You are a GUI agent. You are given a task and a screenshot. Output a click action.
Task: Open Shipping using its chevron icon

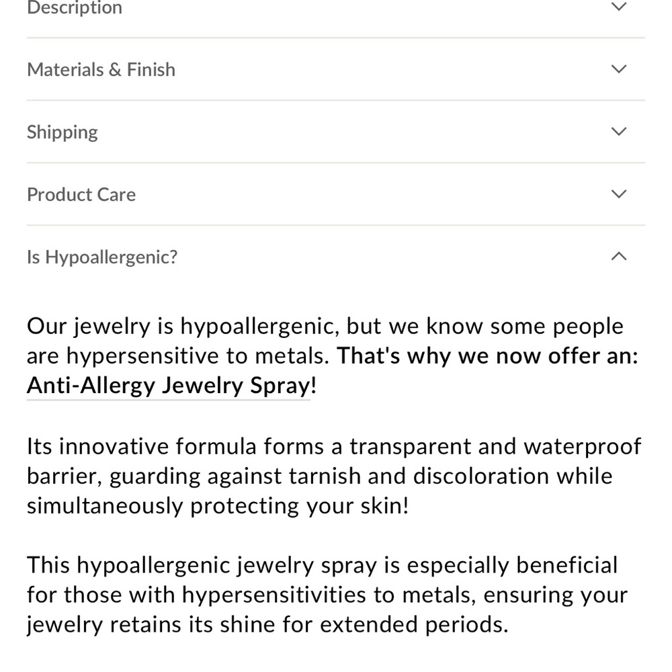click(x=618, y=131)
